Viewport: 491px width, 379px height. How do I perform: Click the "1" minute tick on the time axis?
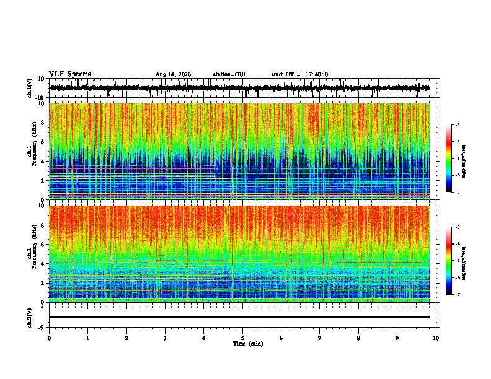(x=87, y=338)
